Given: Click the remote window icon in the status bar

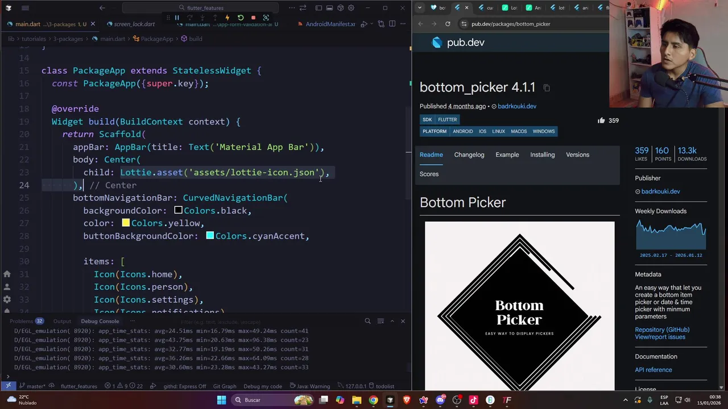Looking at the screenshot, I should (8, 386).
